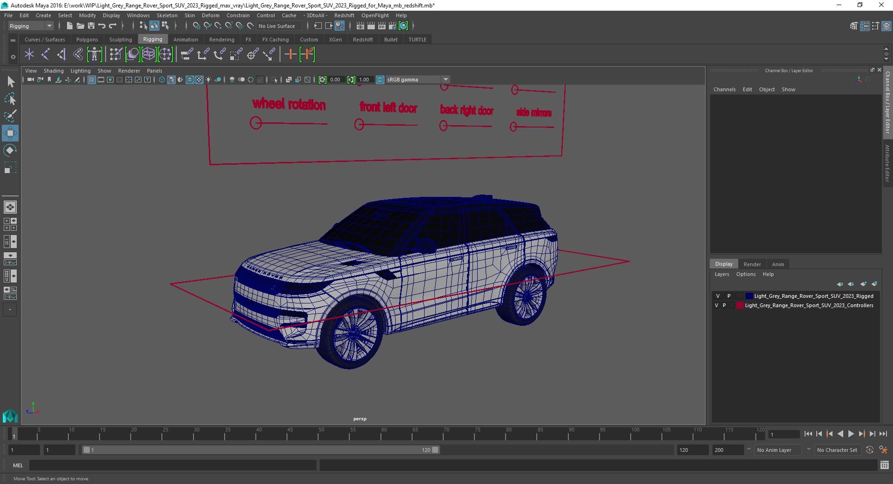Click the New Scene icon
This screenshot has width=893, height=484.
(x=69, y=26)
